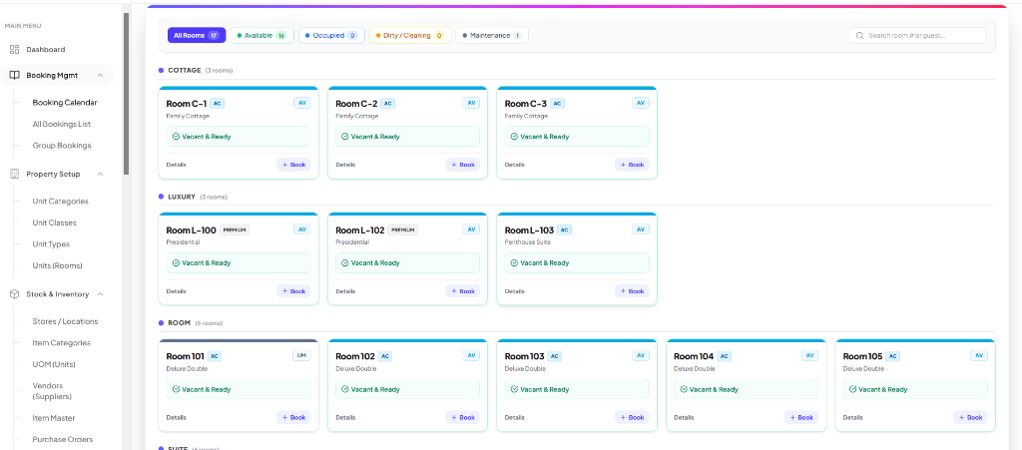The width and height of the screenshot is (1022, 450).
Task: Click the AV status badge on Room C-1
Action: click(x=301, y=103)
